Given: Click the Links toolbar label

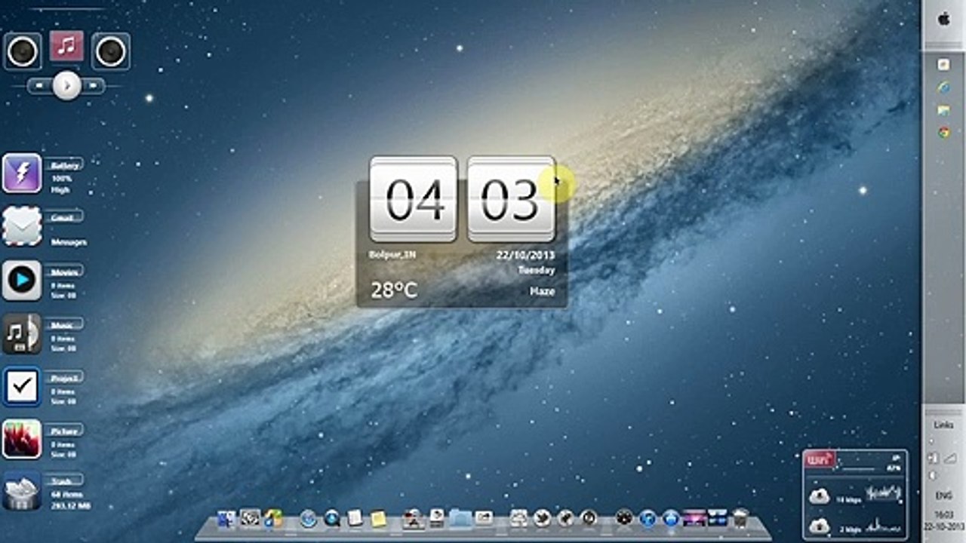Looking at the screenshot, I should click(x=943, y=425).
